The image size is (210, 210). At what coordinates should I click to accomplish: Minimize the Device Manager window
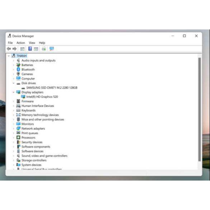[x=173, y=36]
